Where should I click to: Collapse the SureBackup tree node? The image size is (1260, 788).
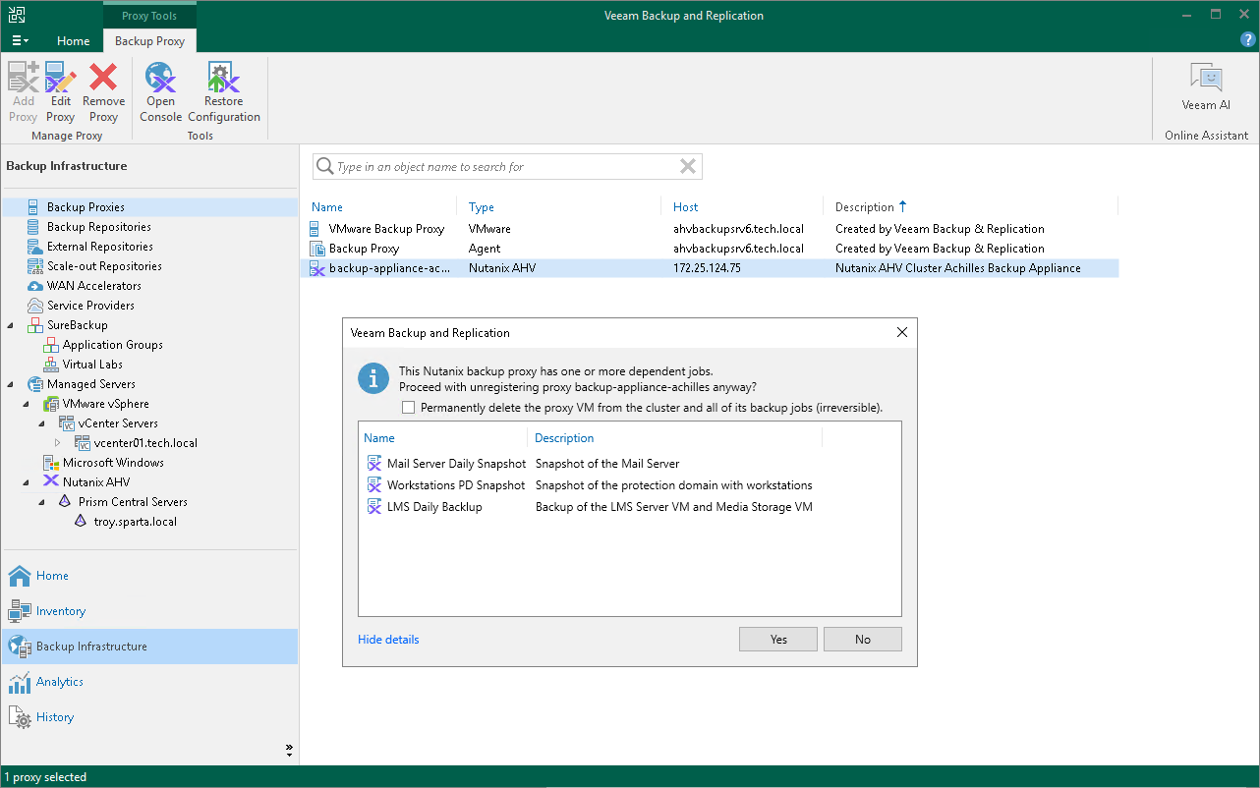coord(11,325)
